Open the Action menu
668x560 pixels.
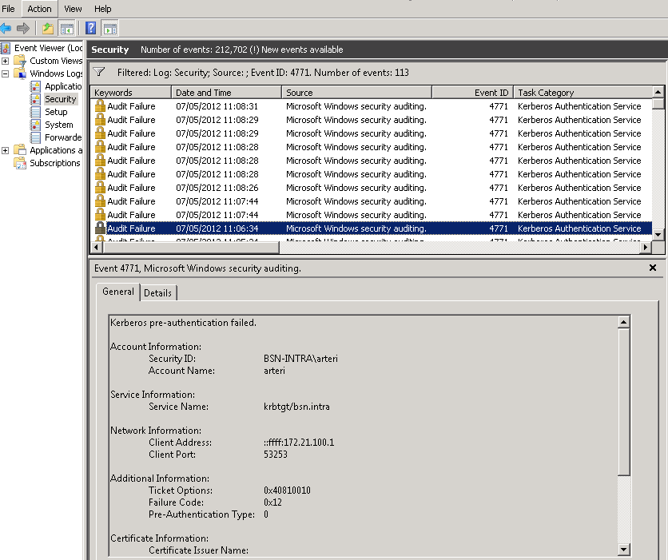[38, 9]
